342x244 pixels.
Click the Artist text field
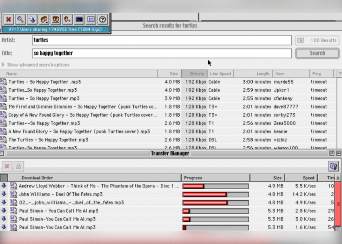(162, 40)
